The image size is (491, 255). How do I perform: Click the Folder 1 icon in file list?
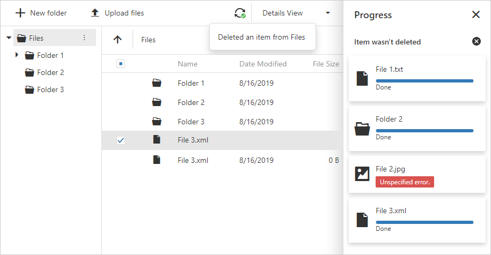[157, 83]
